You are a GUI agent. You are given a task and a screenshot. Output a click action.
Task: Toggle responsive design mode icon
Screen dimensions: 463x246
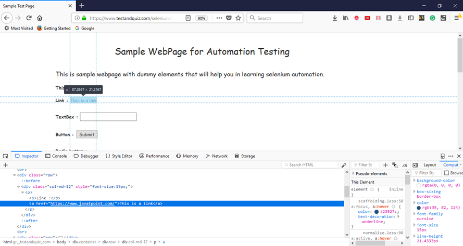442,156
